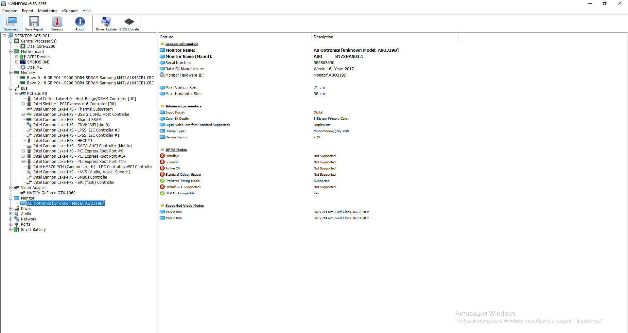Open the Sensors thermometer tool
The width and height of the screenshot is (628, 333).
point(57,24)
